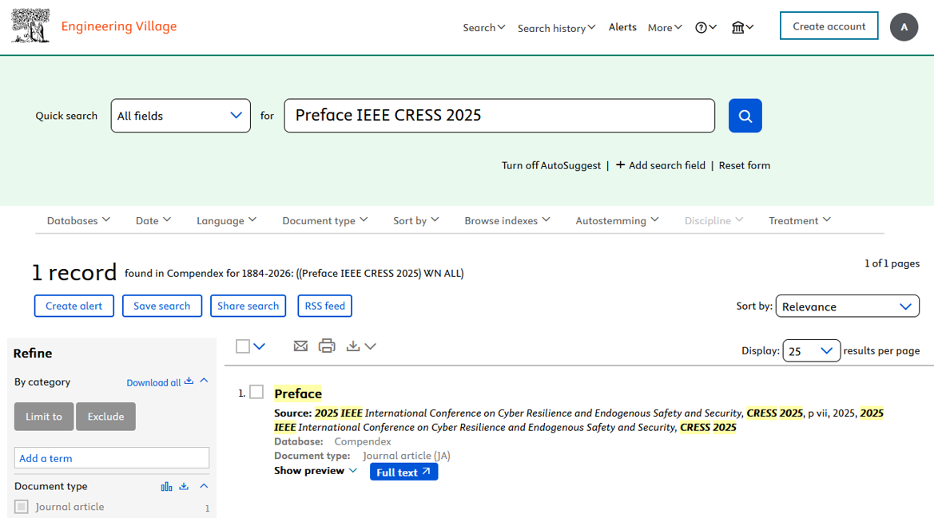Email selected records with envelope icon
Image resolution: width=934 pixels, height=518 pixels.
coord(300,346)
